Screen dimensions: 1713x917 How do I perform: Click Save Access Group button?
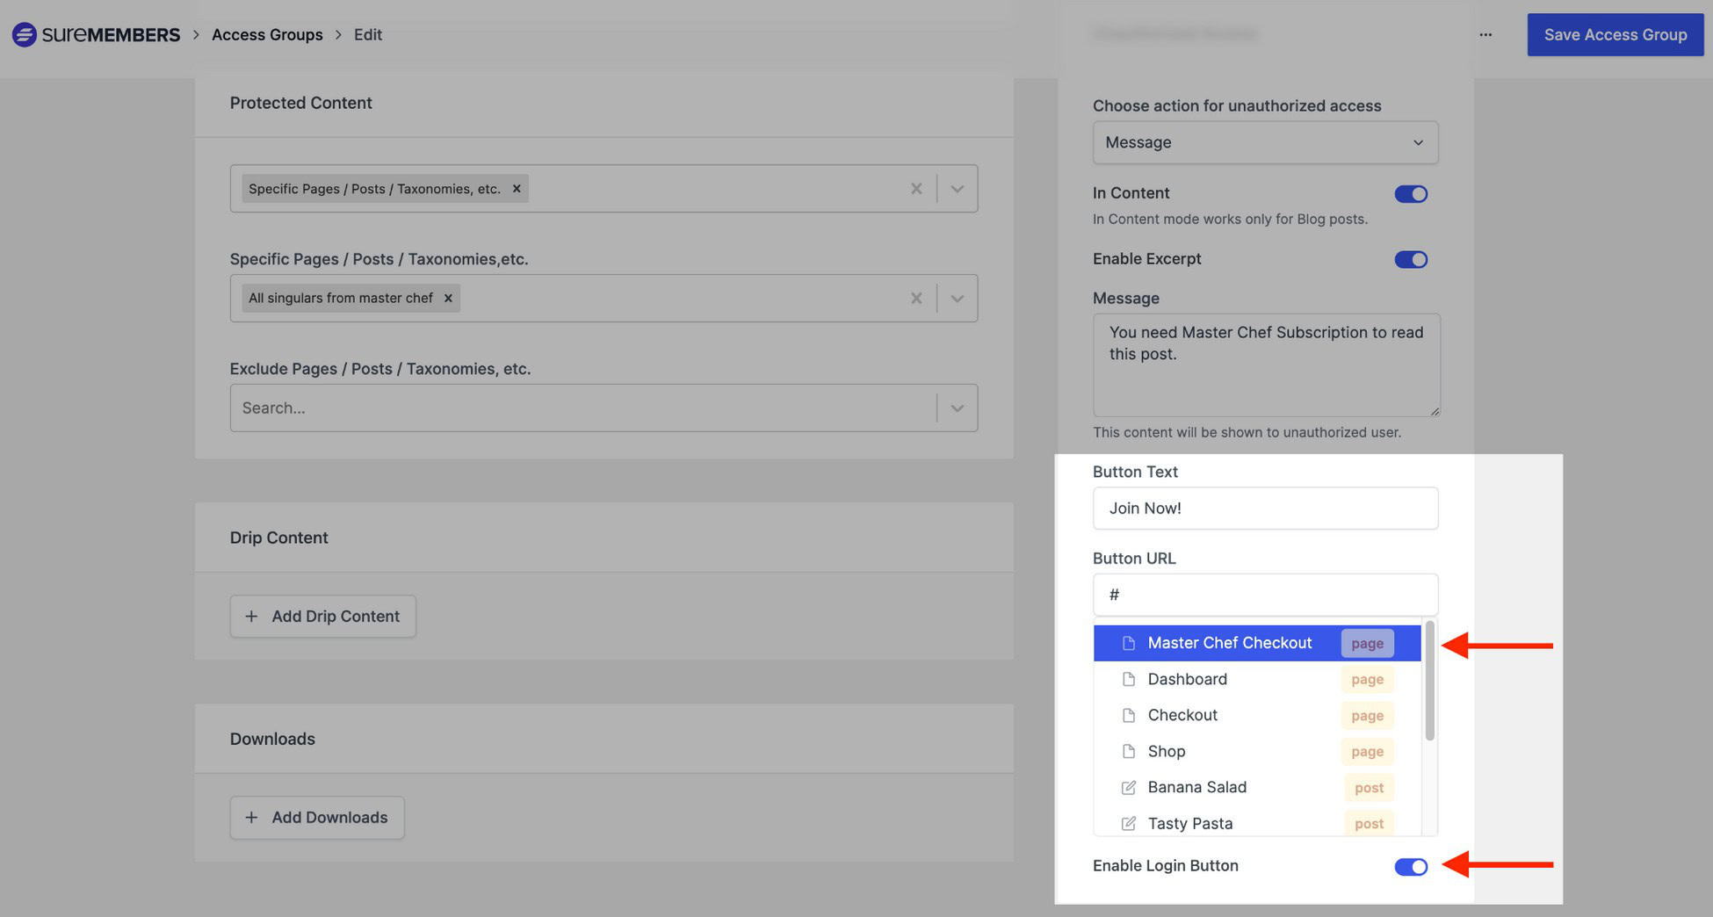pos(1615,34)
